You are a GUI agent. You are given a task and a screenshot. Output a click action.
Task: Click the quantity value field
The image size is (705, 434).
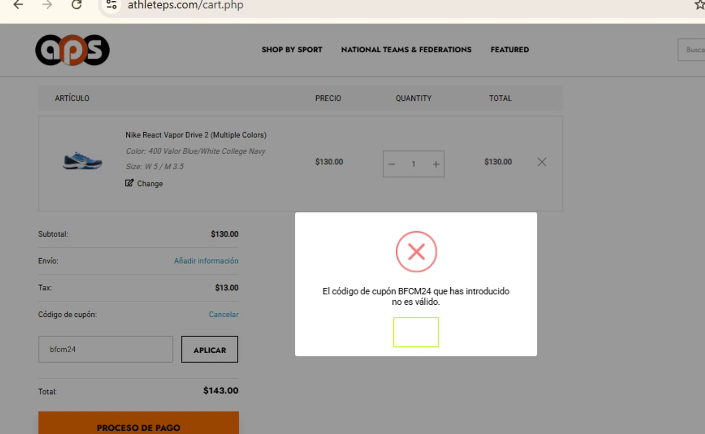coord(414,164)
